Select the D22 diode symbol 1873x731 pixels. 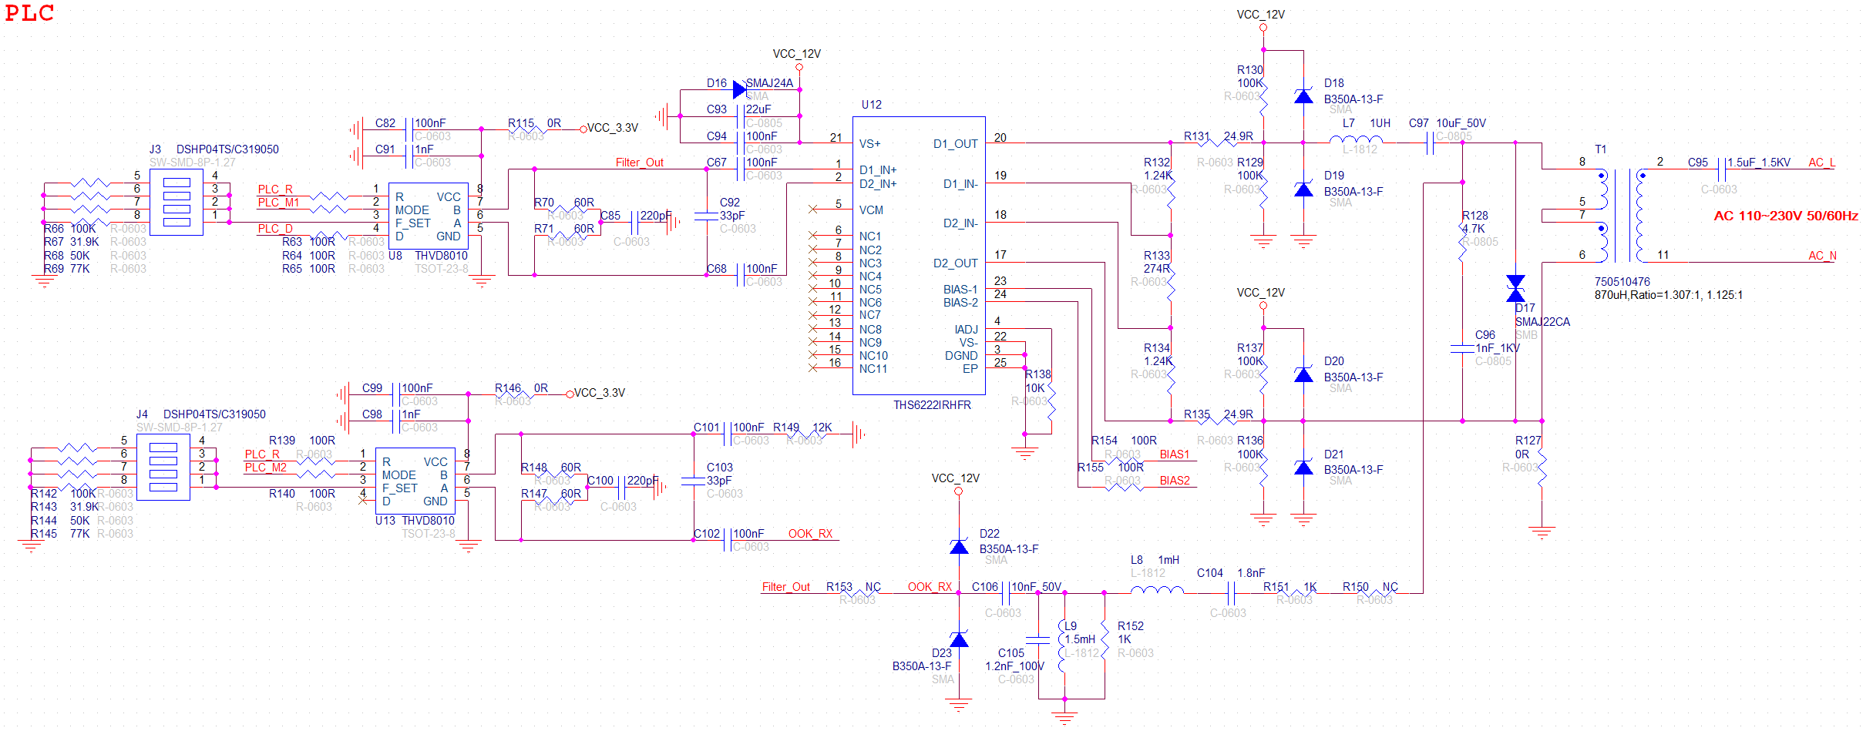coord(959,546)
